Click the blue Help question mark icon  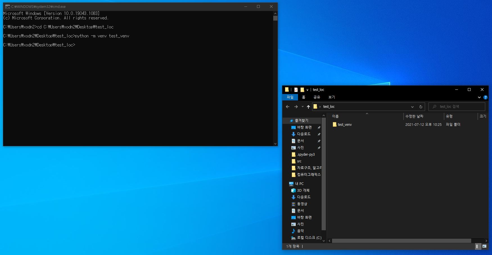485,97
